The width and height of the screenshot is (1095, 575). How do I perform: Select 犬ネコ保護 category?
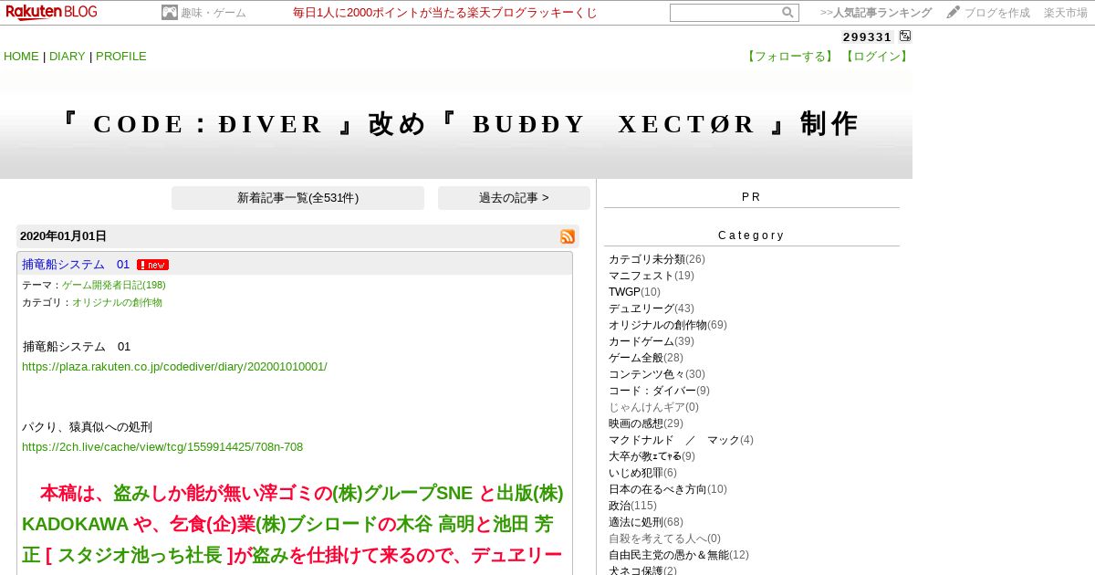point(636,570)
